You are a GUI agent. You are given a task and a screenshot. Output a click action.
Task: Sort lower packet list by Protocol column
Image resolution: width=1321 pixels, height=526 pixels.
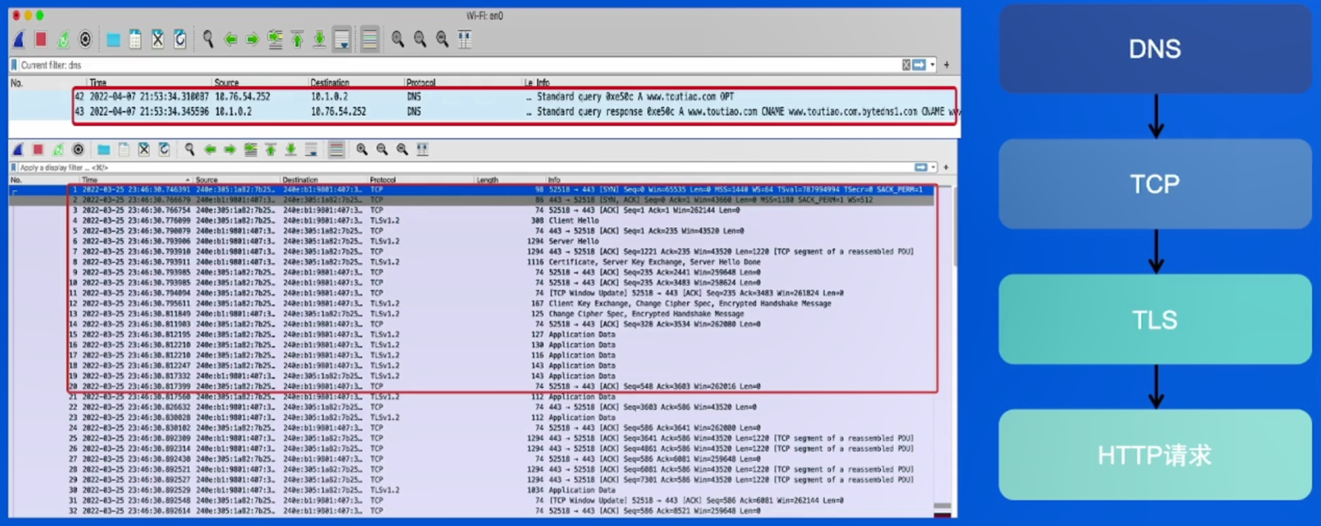tap(383, 180)
